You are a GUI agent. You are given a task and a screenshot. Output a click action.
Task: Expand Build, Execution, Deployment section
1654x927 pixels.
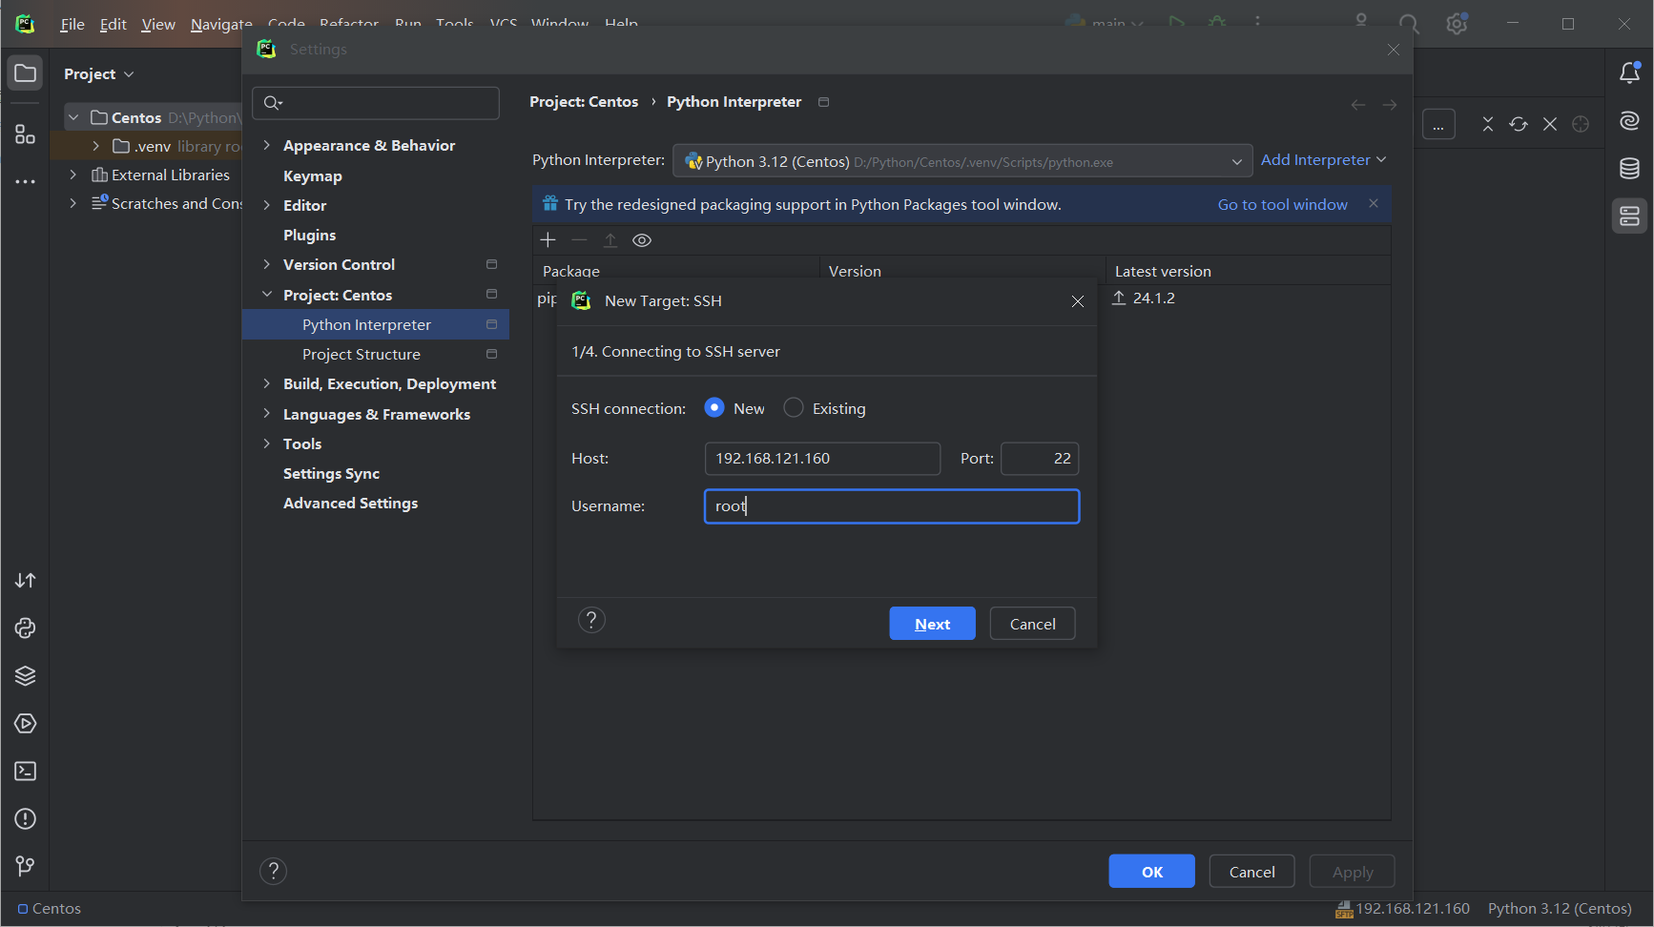click(267, 383)
